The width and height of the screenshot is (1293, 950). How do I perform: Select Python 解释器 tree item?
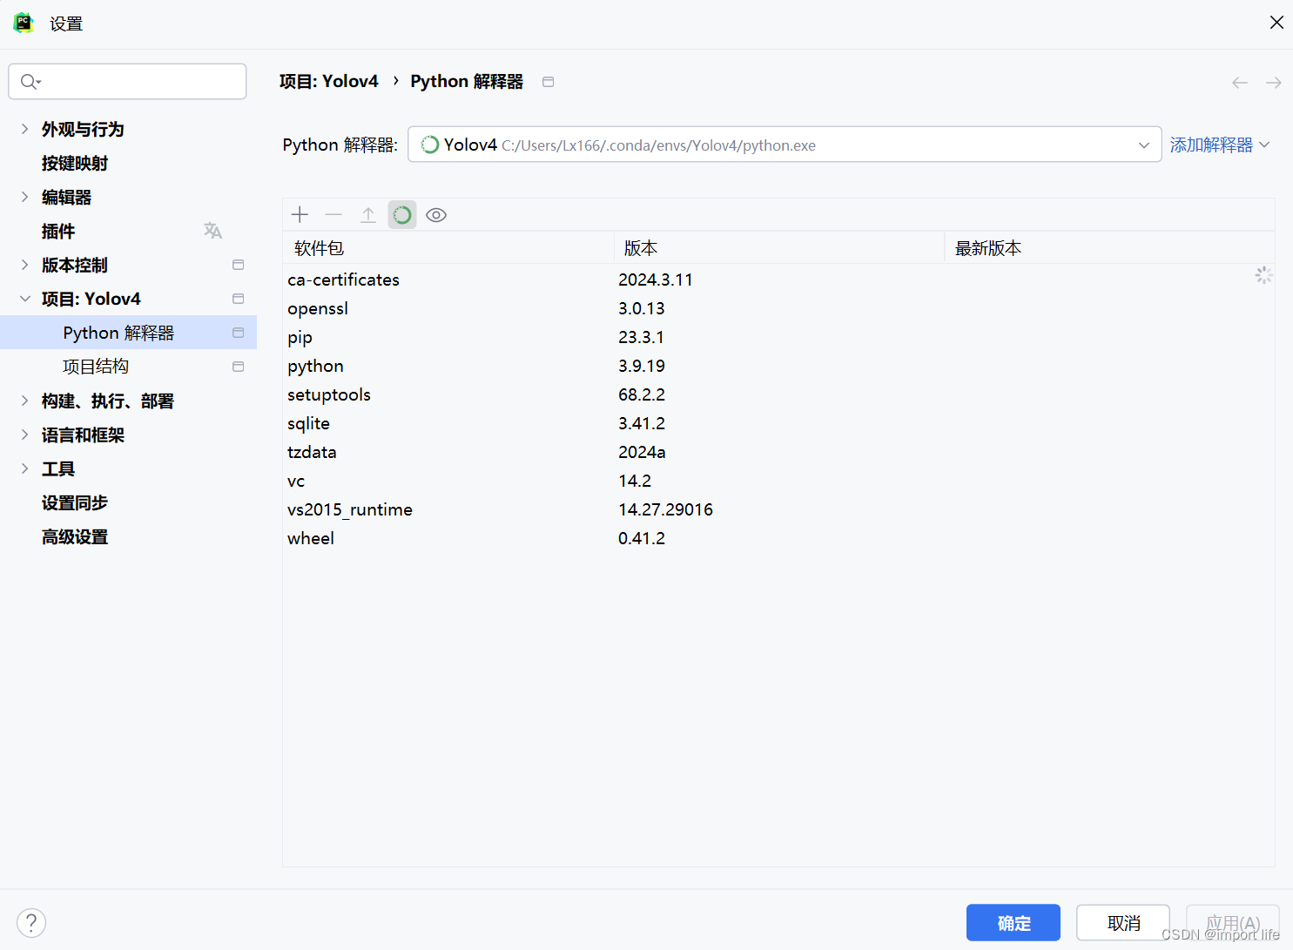tap(128, 333)
